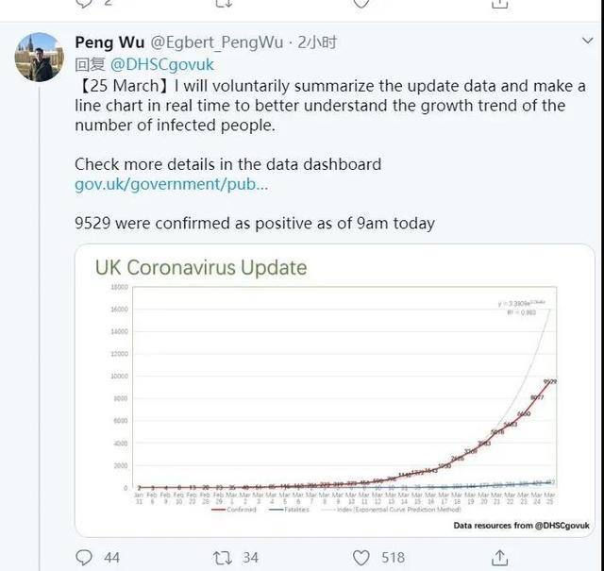This screenshot has width=604, height=571.
Task: Open the gov.uk/government/pub... link
Action: 171,184
